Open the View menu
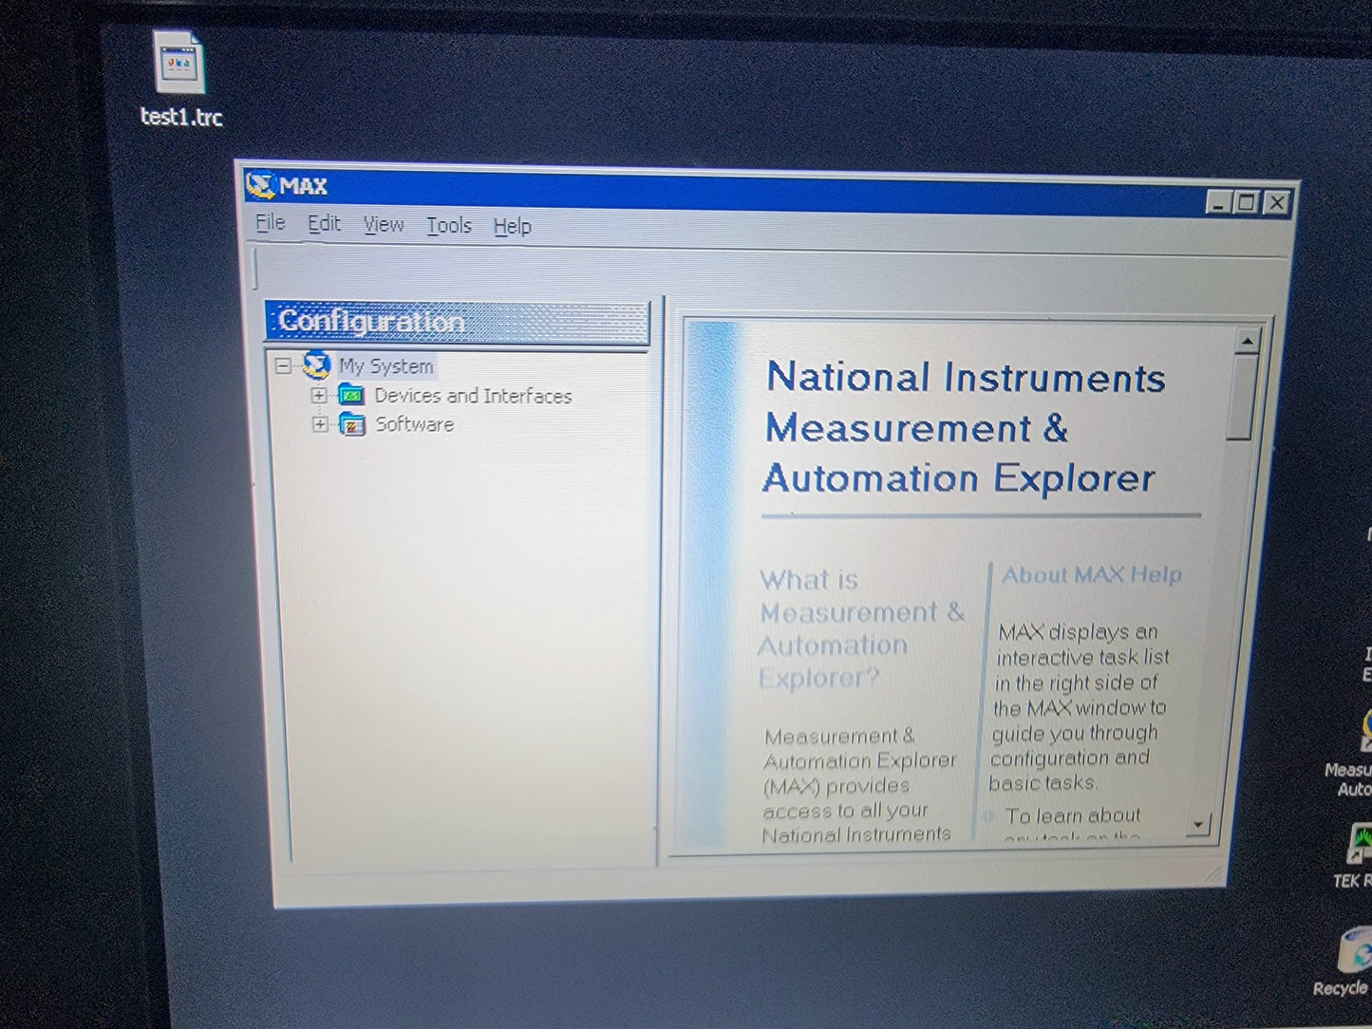The height and width of the screenshot is (1029, 1372). [x=384, y=225]
